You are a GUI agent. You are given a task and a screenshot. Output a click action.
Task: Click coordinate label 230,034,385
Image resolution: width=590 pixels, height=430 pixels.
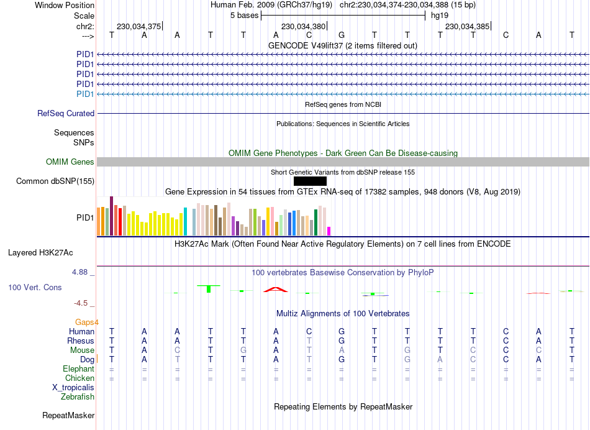pyautogui.click(x=467, y=26)
